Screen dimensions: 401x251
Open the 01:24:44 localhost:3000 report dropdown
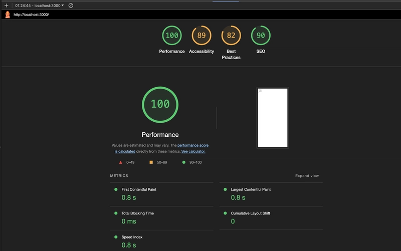coord(40,6)
